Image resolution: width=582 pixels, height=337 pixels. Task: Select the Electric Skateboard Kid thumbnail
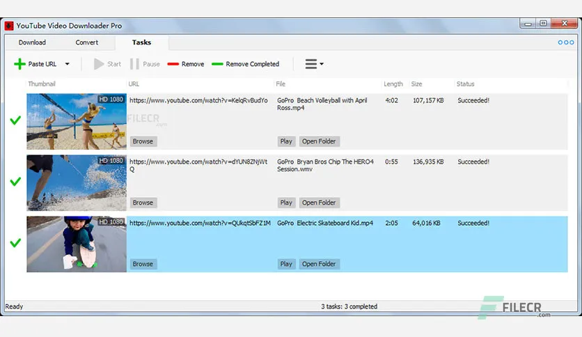pos(77,244)
